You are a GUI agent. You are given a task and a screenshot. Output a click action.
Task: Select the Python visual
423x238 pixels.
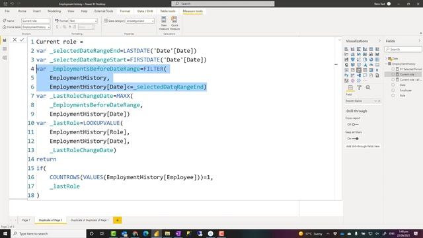pos(346,75)
